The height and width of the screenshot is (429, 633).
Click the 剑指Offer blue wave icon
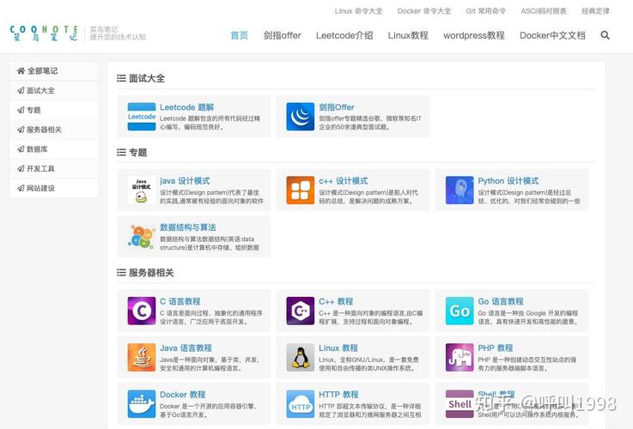click(x=301, y=117)
